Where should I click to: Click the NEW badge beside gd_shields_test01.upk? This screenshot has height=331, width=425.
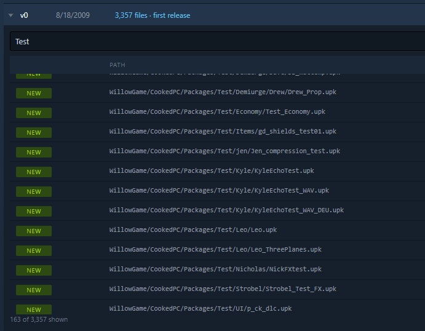34,132
